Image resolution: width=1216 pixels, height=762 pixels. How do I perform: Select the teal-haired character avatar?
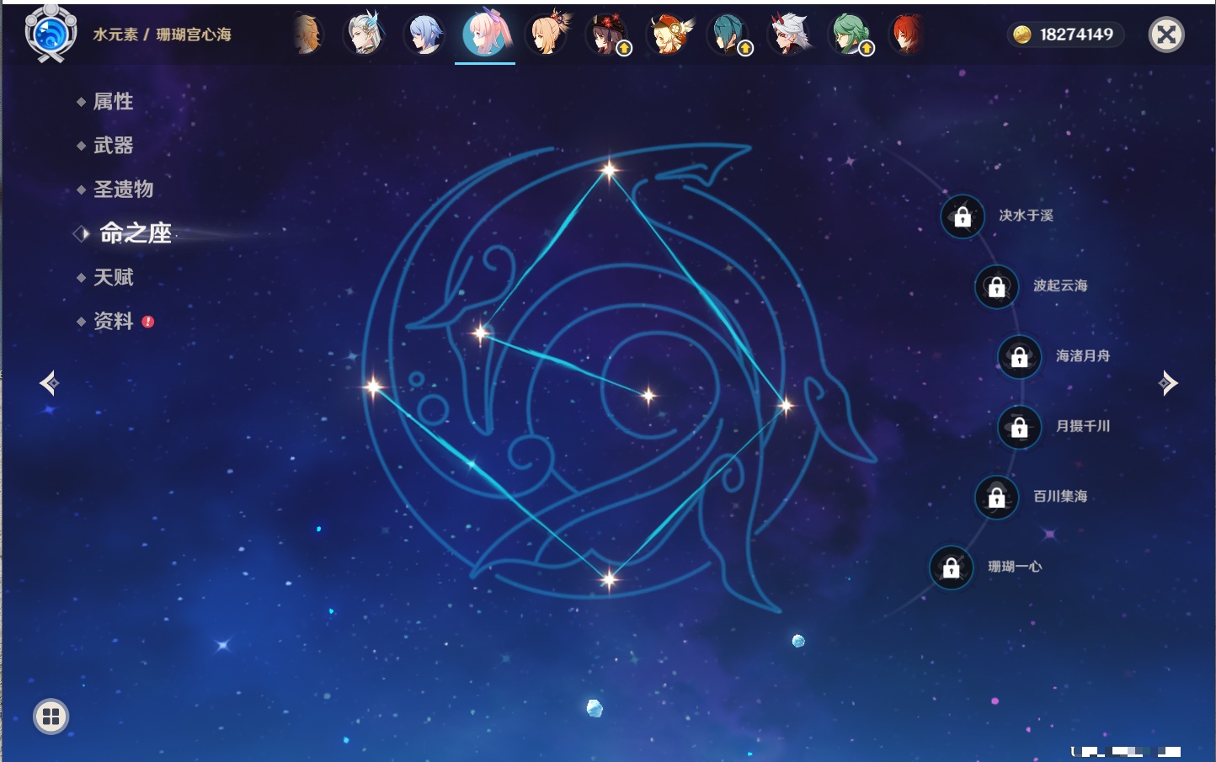point(729,35)
